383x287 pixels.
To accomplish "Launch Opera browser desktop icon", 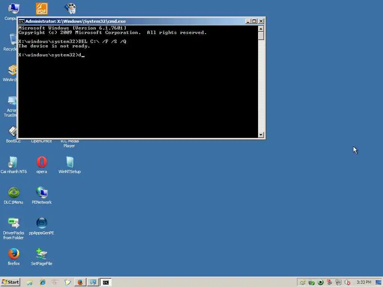I will tap(42, 165).
